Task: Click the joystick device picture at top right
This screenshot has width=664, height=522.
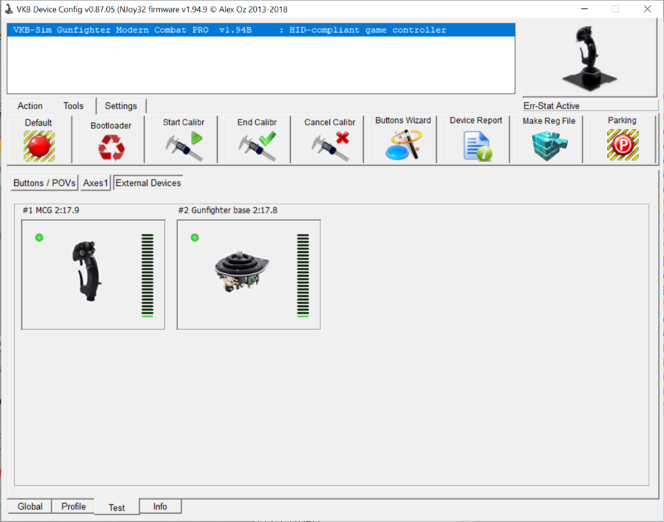Action: (x=590, y=59)
